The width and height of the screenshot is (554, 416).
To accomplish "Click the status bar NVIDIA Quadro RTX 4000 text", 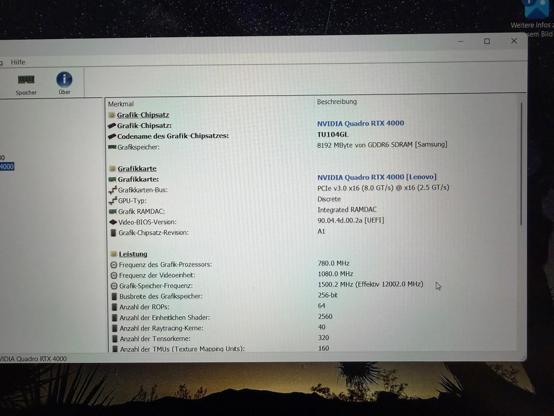I will (x=33, y=359).
